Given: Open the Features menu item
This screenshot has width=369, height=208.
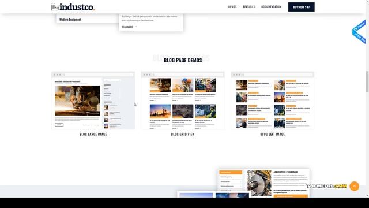Looking at the screenshot, I should point(248,7).
